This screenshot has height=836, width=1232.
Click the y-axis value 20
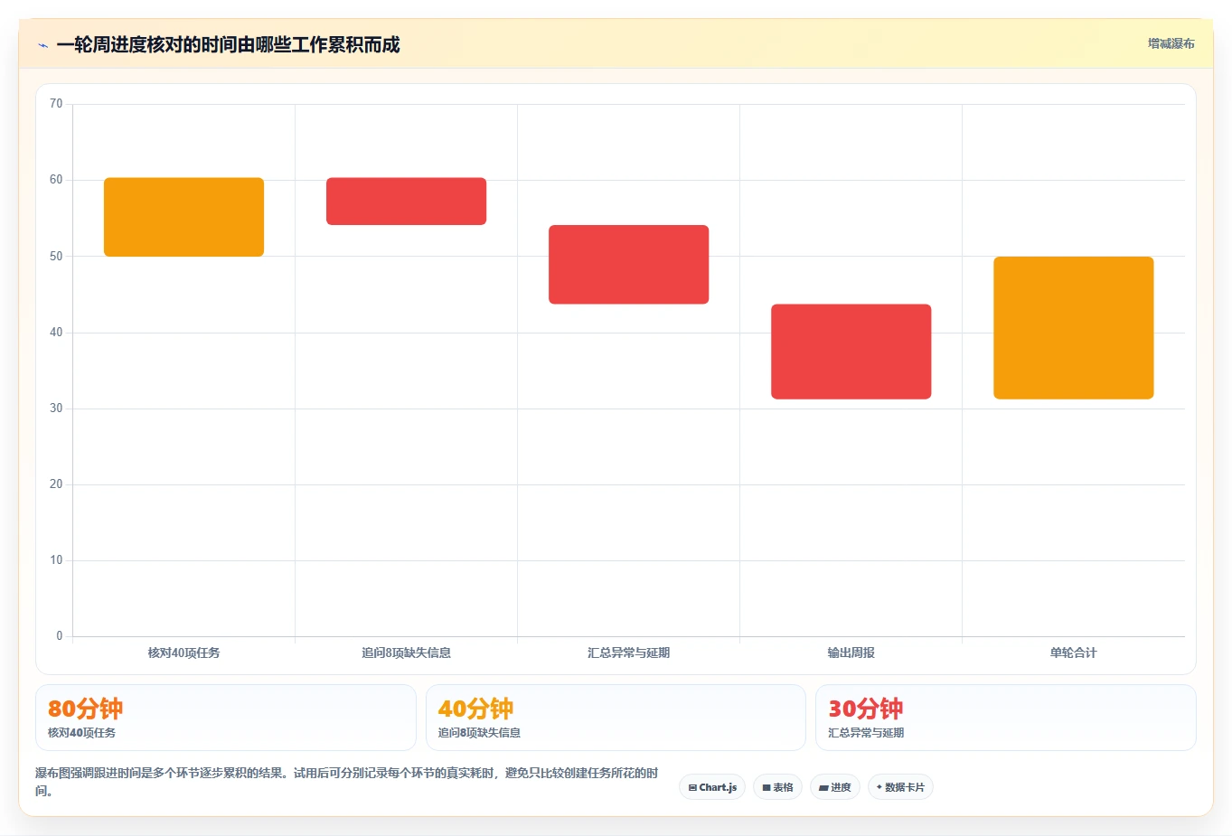(56, 484)
